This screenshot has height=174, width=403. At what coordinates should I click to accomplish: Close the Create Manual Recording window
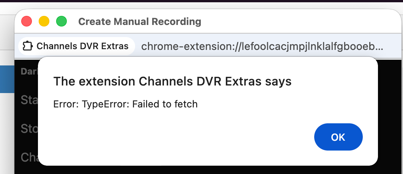click(27, 22)
